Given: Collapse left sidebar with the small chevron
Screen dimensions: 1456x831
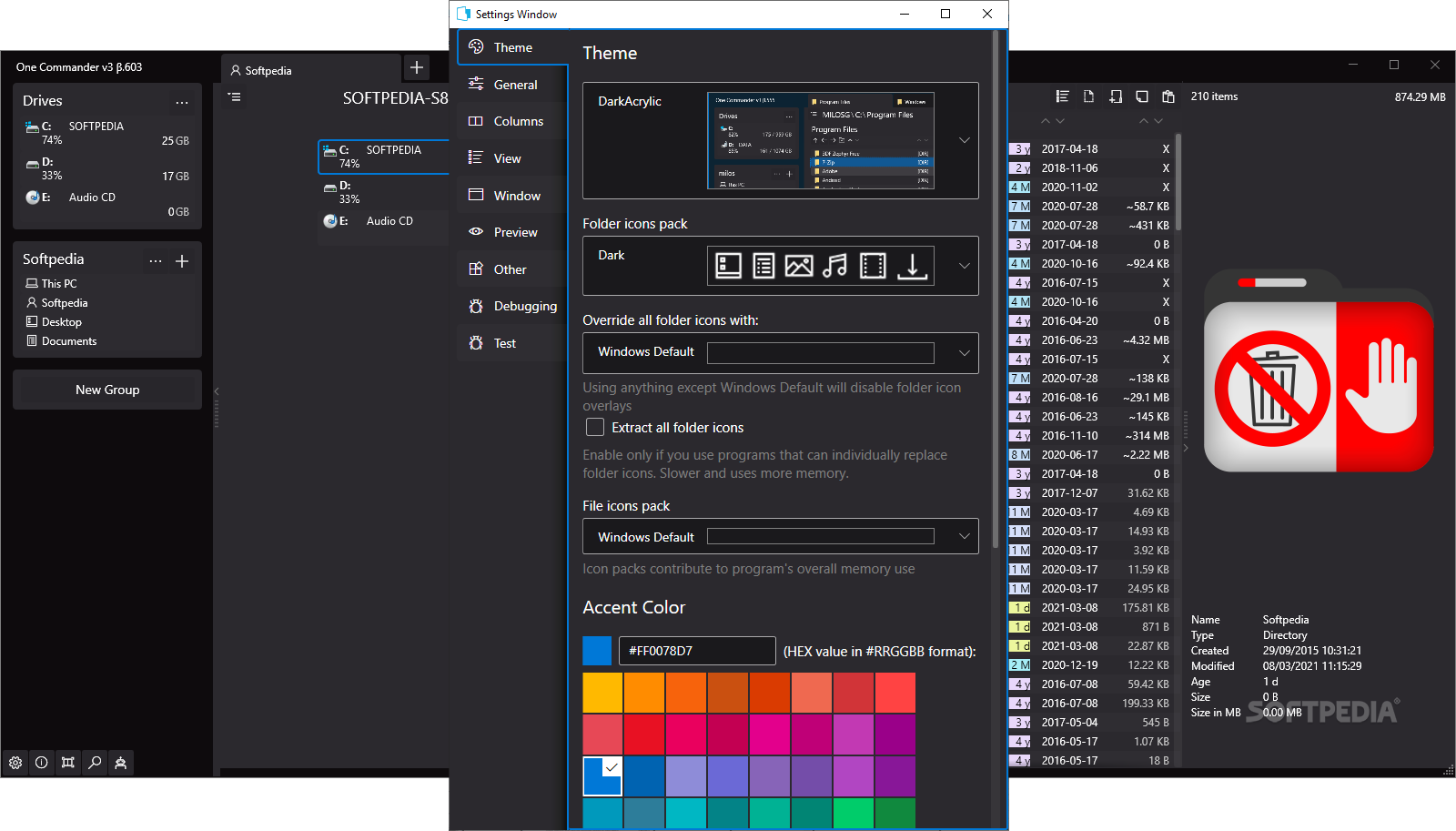Looking at the screenshot, I should (x=217, y=391).
